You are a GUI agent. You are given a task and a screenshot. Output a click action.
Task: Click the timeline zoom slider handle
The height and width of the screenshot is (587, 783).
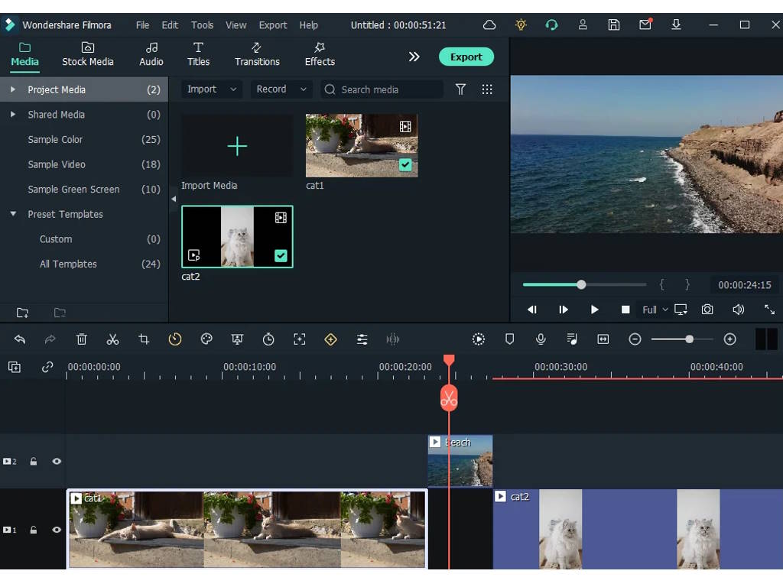tap(689, 339)
